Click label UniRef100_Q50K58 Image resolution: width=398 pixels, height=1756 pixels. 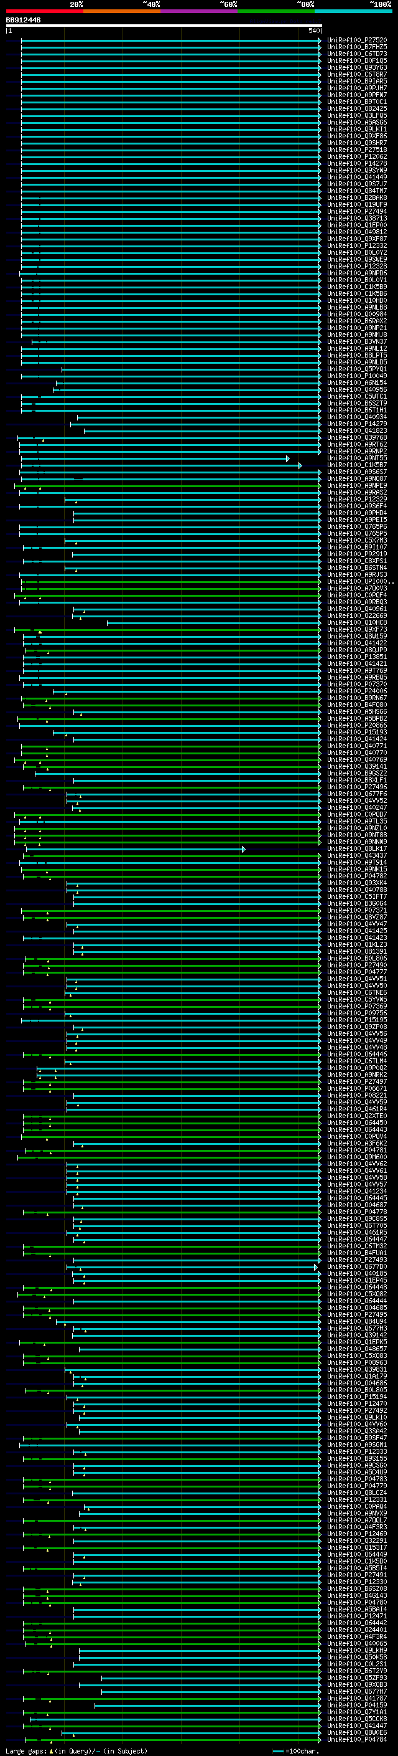coord(357,1657)
